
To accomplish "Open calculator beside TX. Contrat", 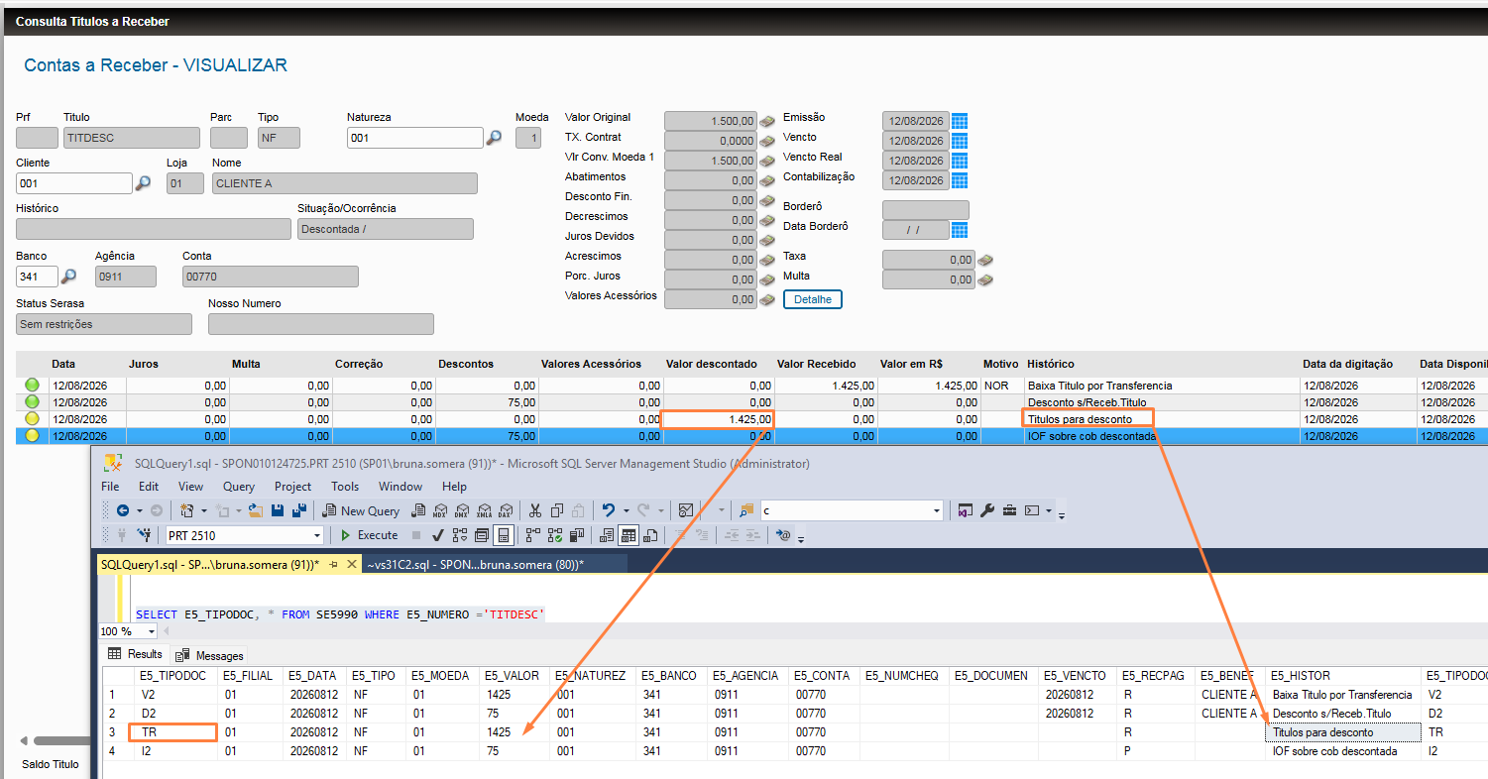I will (x=767, y=141).
